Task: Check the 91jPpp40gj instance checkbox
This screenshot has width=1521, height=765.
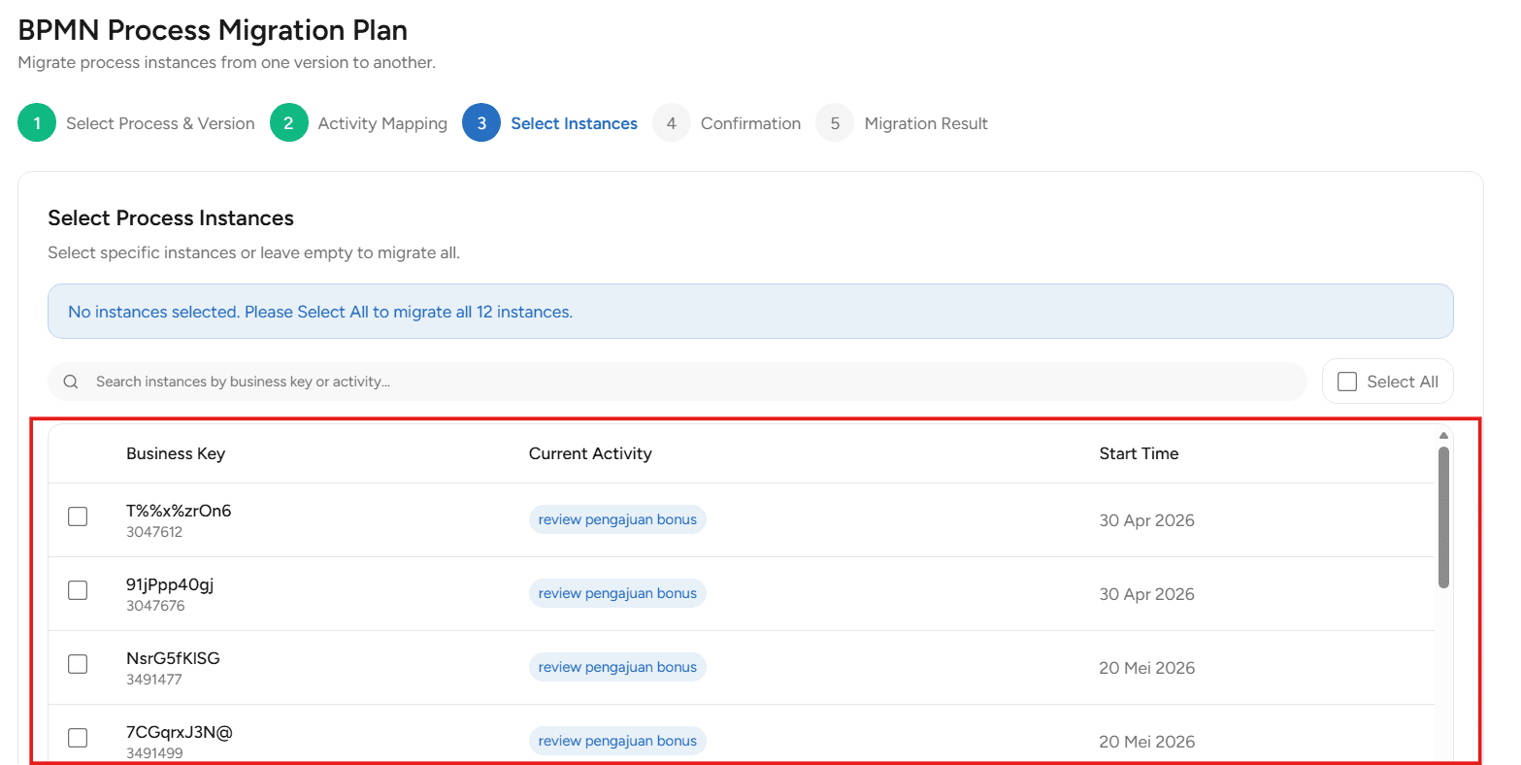Action: tap(78, 590)
